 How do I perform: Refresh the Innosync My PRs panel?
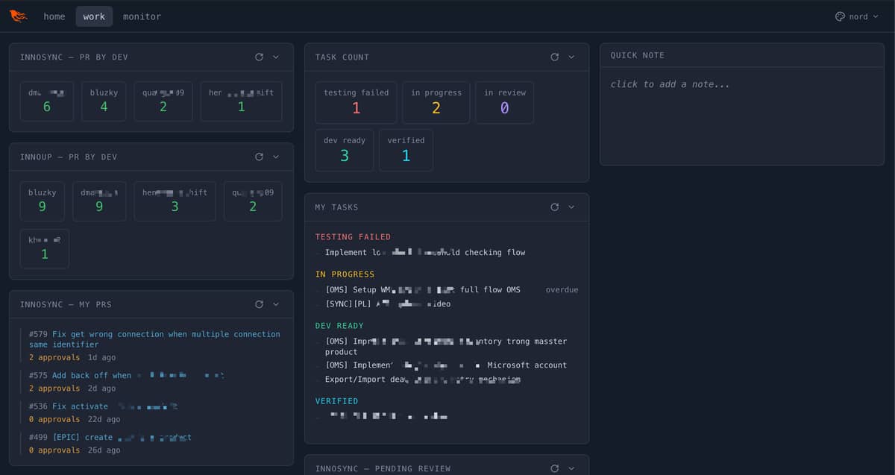point(259,304)
